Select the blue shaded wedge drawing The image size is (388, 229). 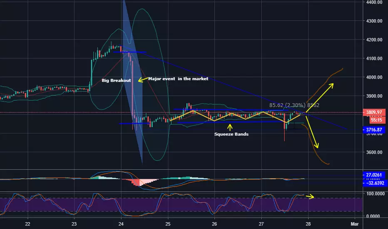coord(133,82)
